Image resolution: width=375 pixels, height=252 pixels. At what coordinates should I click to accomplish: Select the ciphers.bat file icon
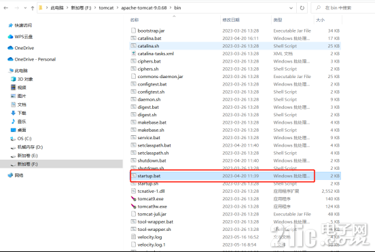pos(133,61)
